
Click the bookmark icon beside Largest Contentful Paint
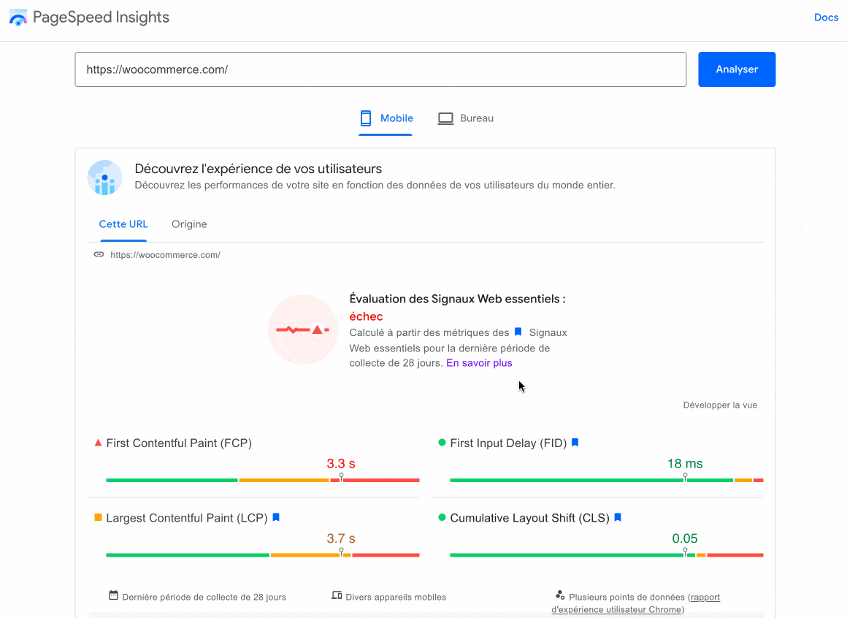tap(276, 517)
